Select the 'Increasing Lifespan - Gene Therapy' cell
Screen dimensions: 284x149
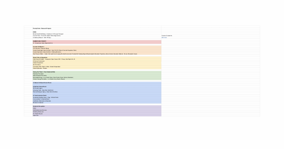click(97, 37)
